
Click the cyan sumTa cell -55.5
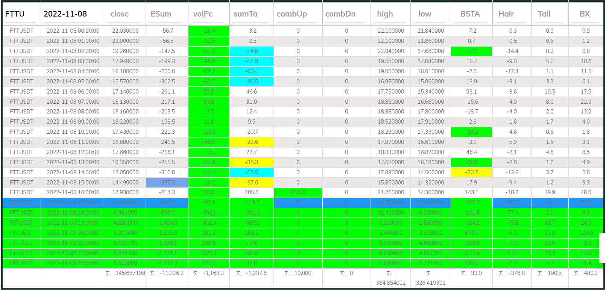tap(252, 172)
